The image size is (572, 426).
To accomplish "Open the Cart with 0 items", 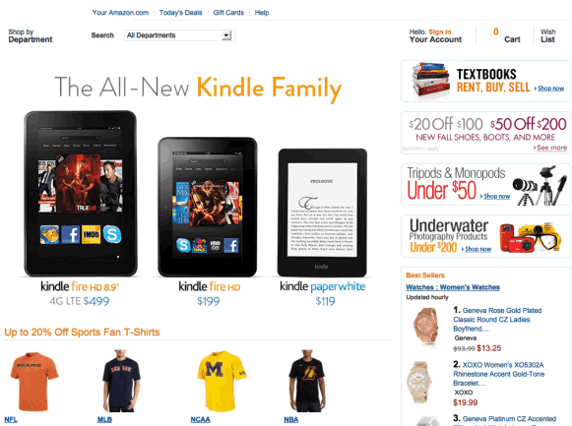I will (506, 35).
